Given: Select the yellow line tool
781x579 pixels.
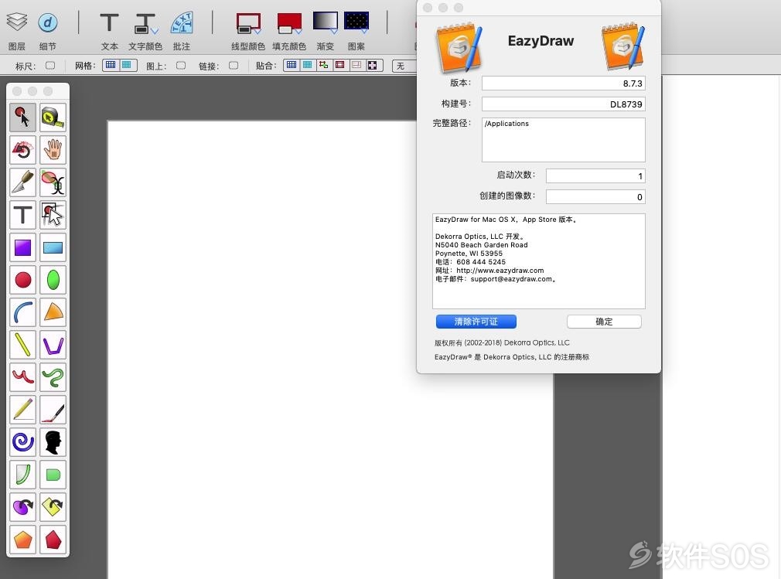Looking at the screenshot, I should click(22, 345).
